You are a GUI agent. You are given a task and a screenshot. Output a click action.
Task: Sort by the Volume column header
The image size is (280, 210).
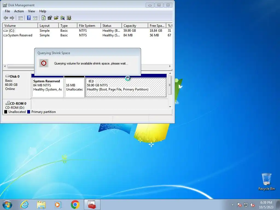20,25
